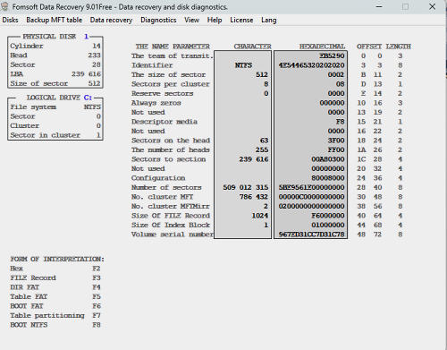Click Size Of FILE Record value 1024
This screenshot has height=350, width=447.
(x=260, y=216)
